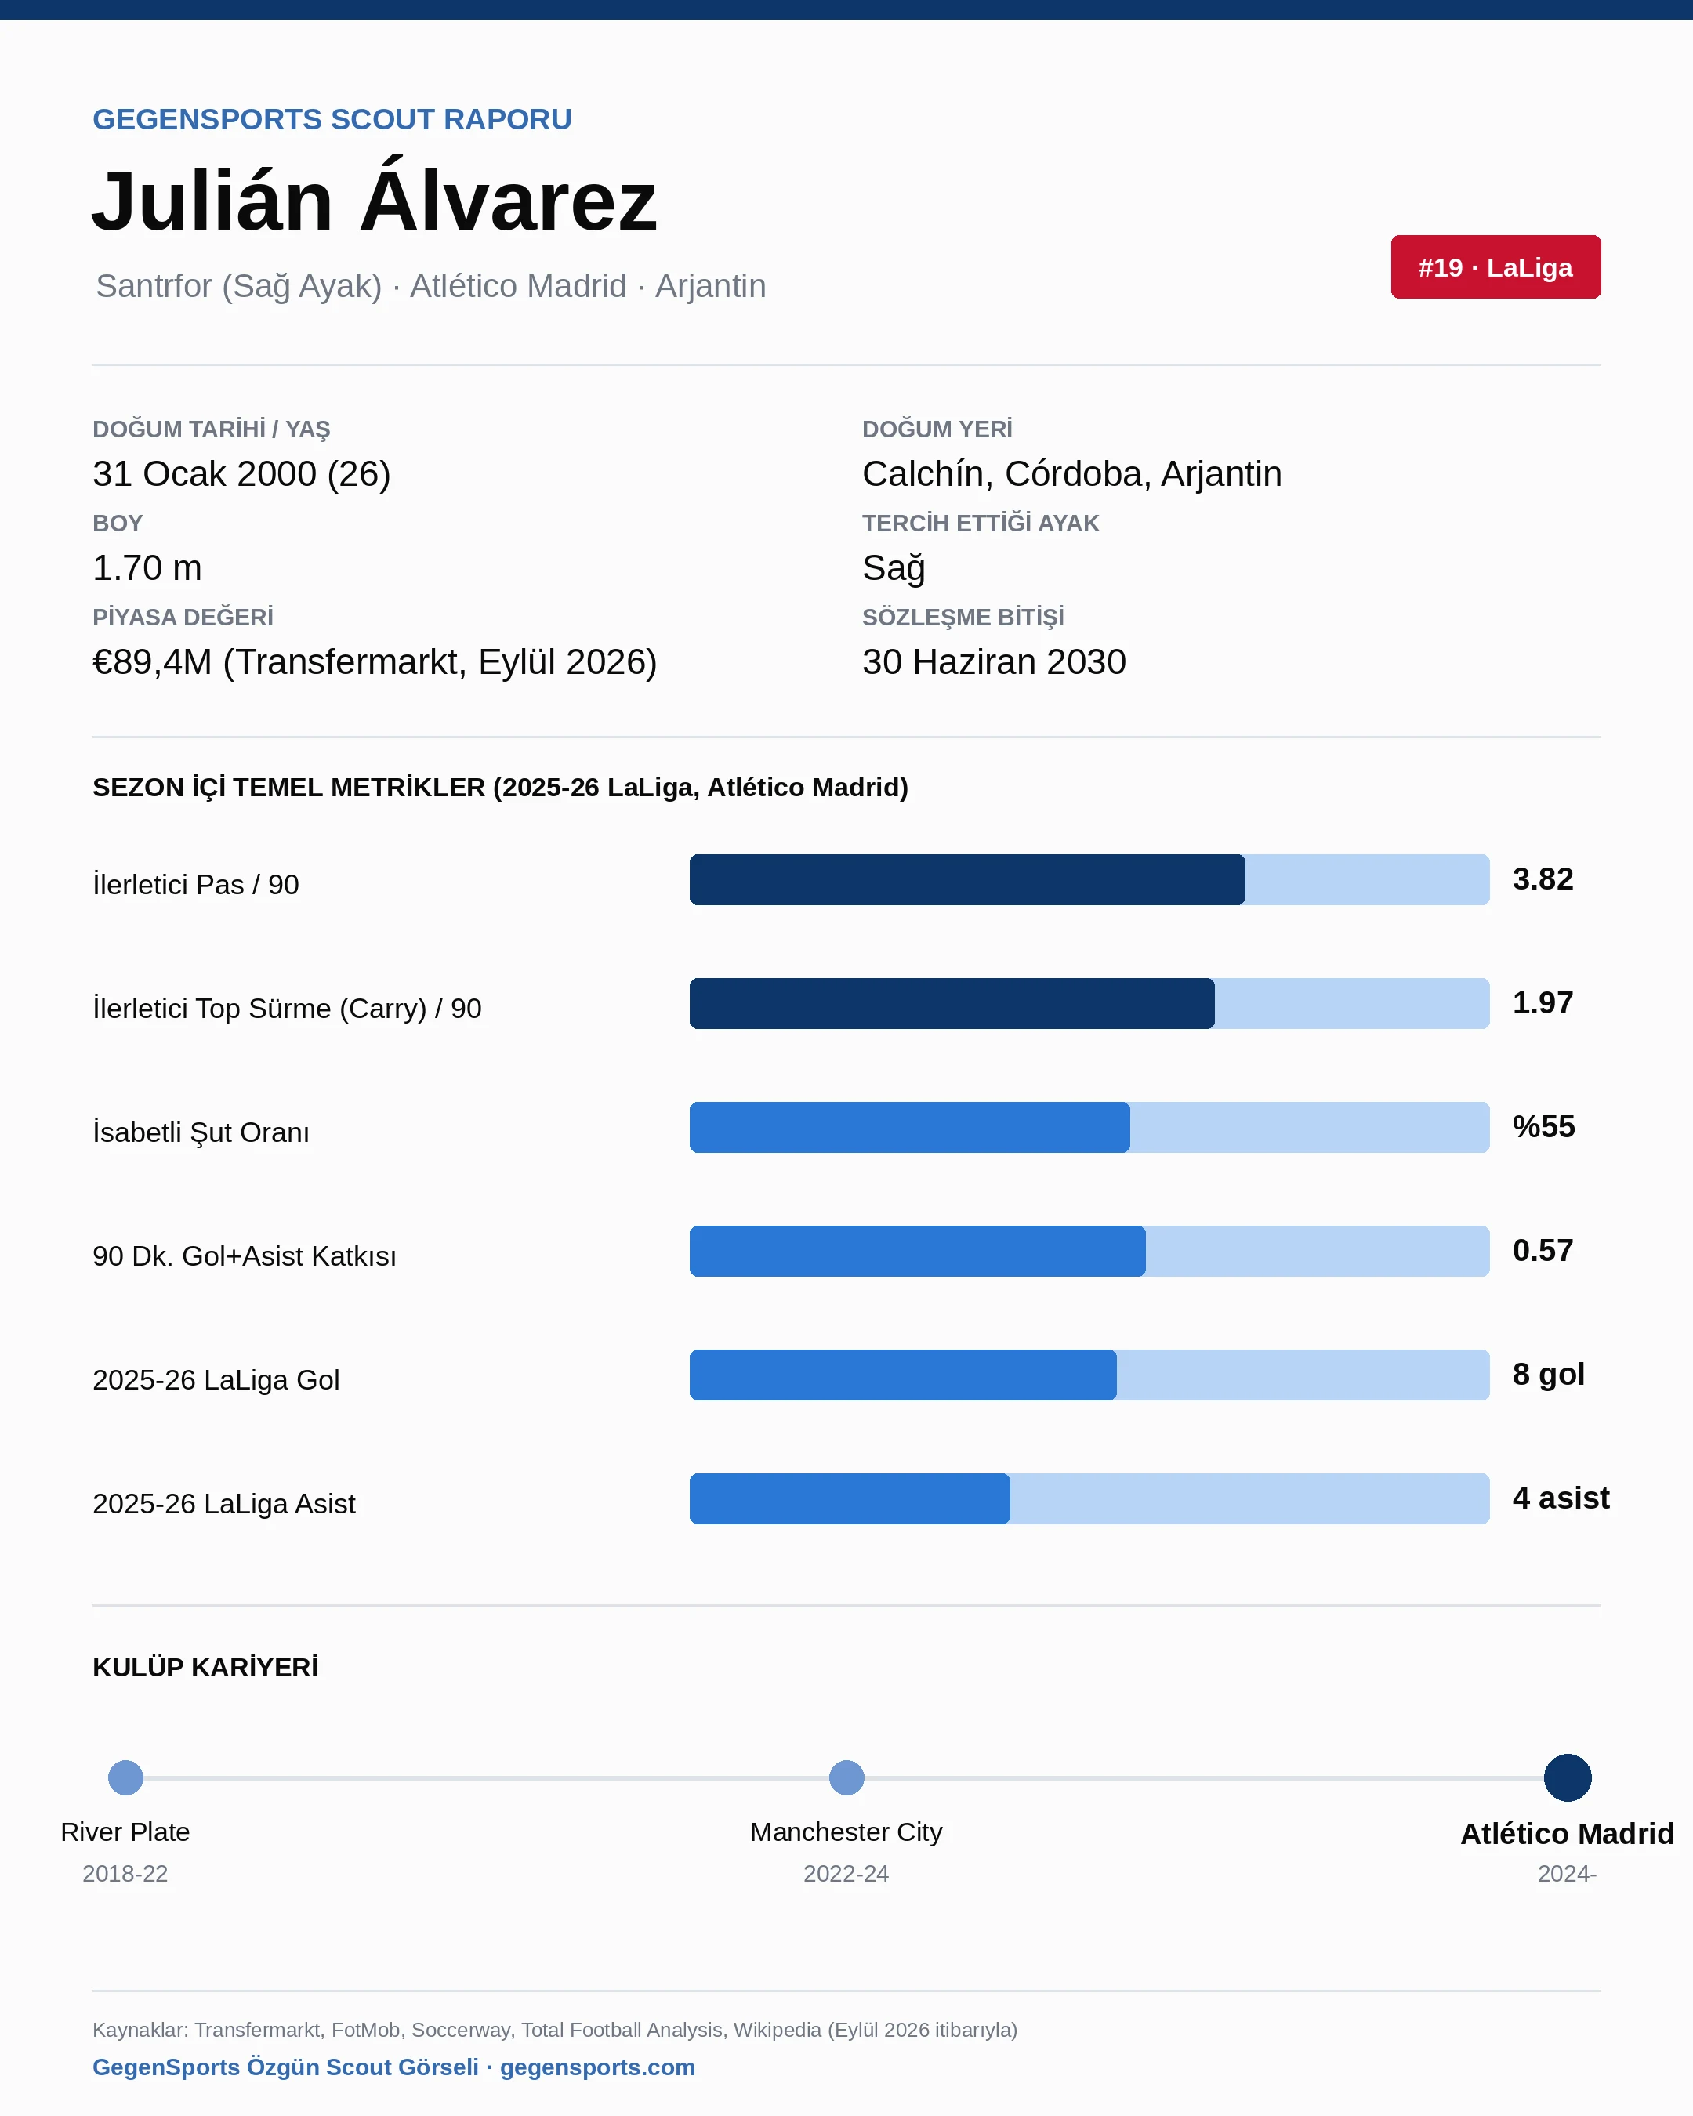This screenshot has height=2116, width=1693.
Task: Click the "River Plate" club name
Action: click(125, 1832)
